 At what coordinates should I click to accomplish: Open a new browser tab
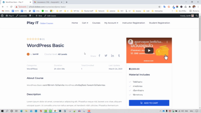66,2
